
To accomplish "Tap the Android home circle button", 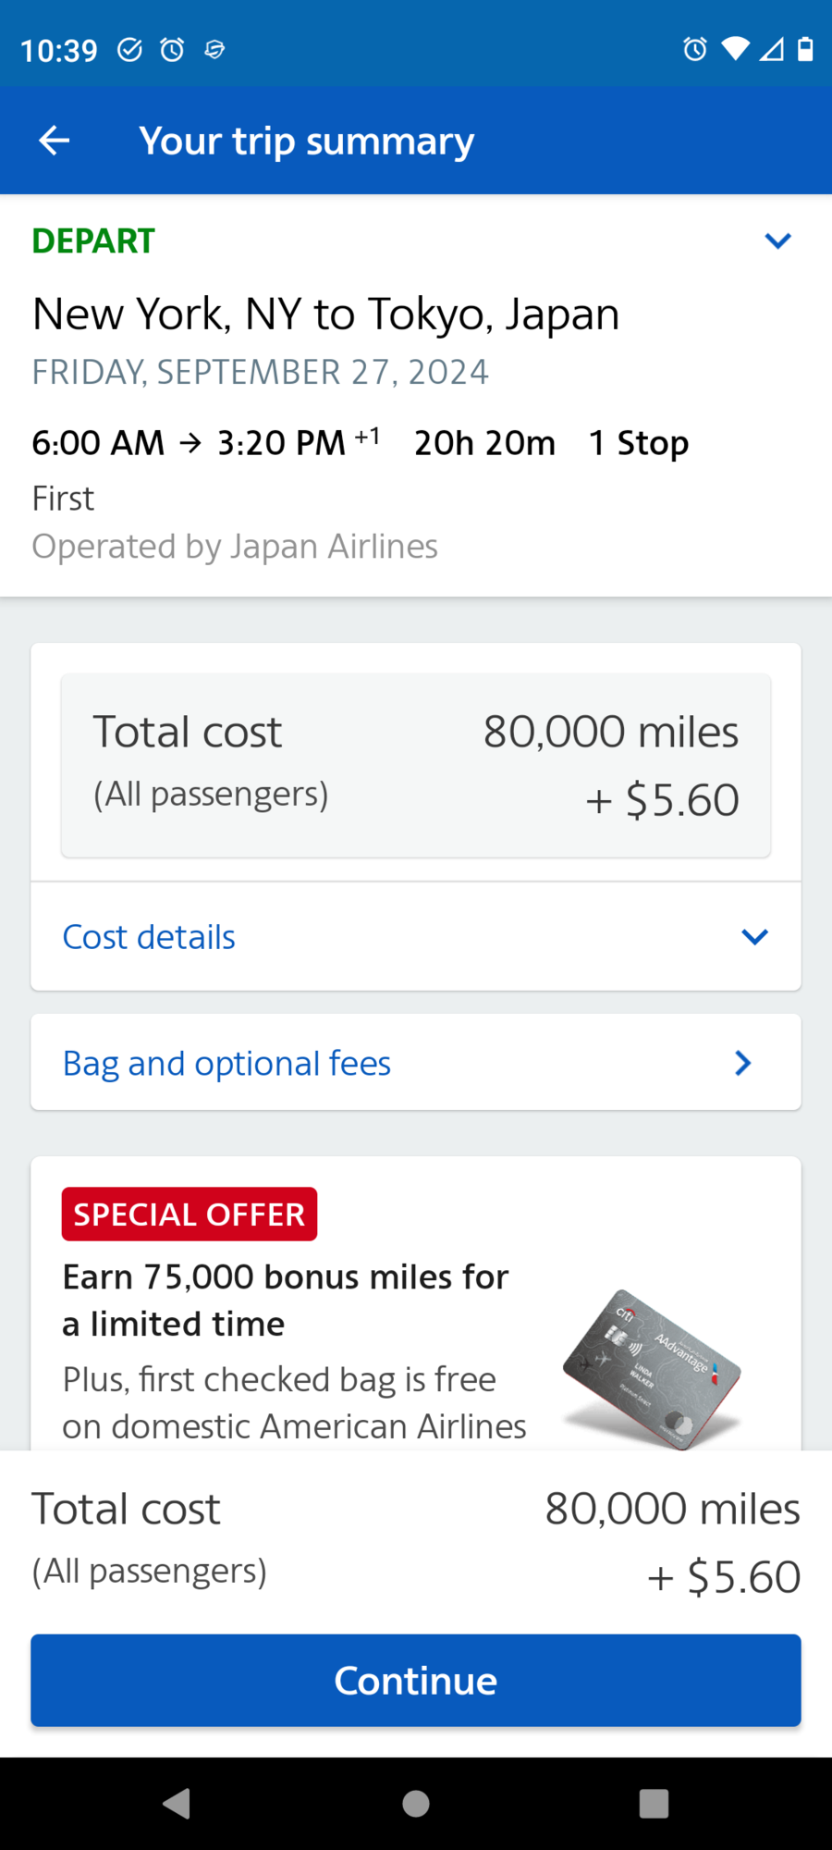I will [x=416, y=1803].
